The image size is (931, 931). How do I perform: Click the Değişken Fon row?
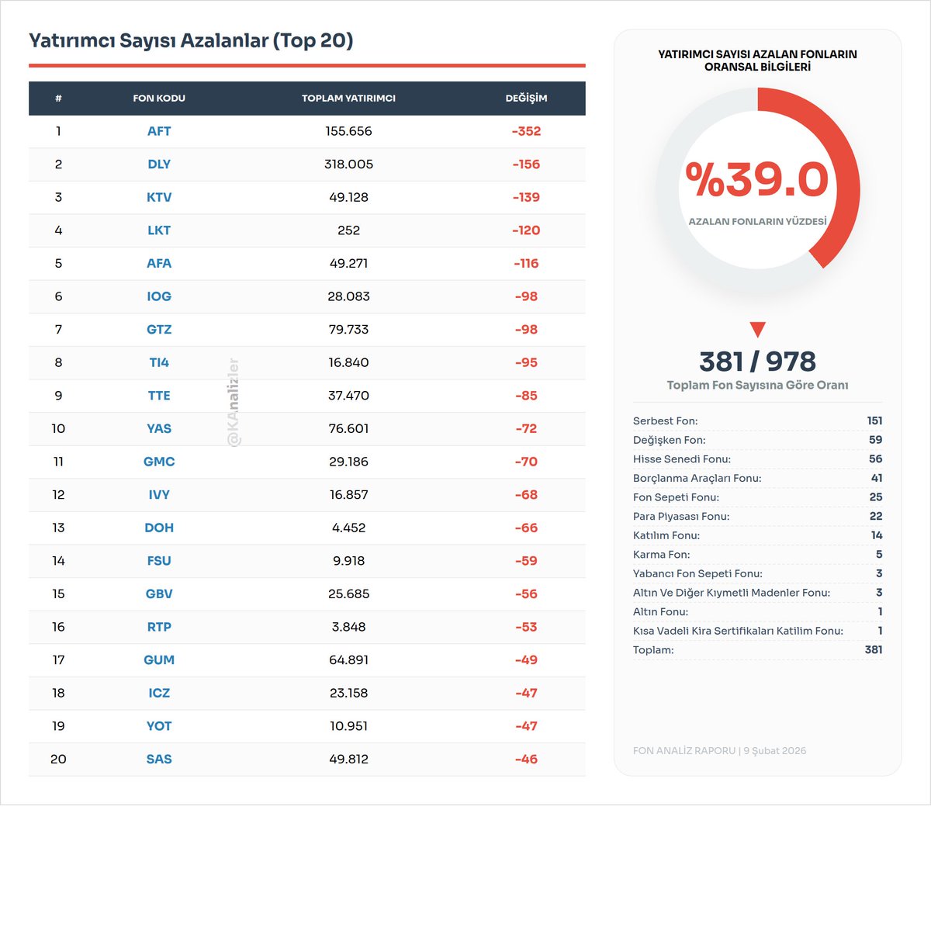coord(758,440)
